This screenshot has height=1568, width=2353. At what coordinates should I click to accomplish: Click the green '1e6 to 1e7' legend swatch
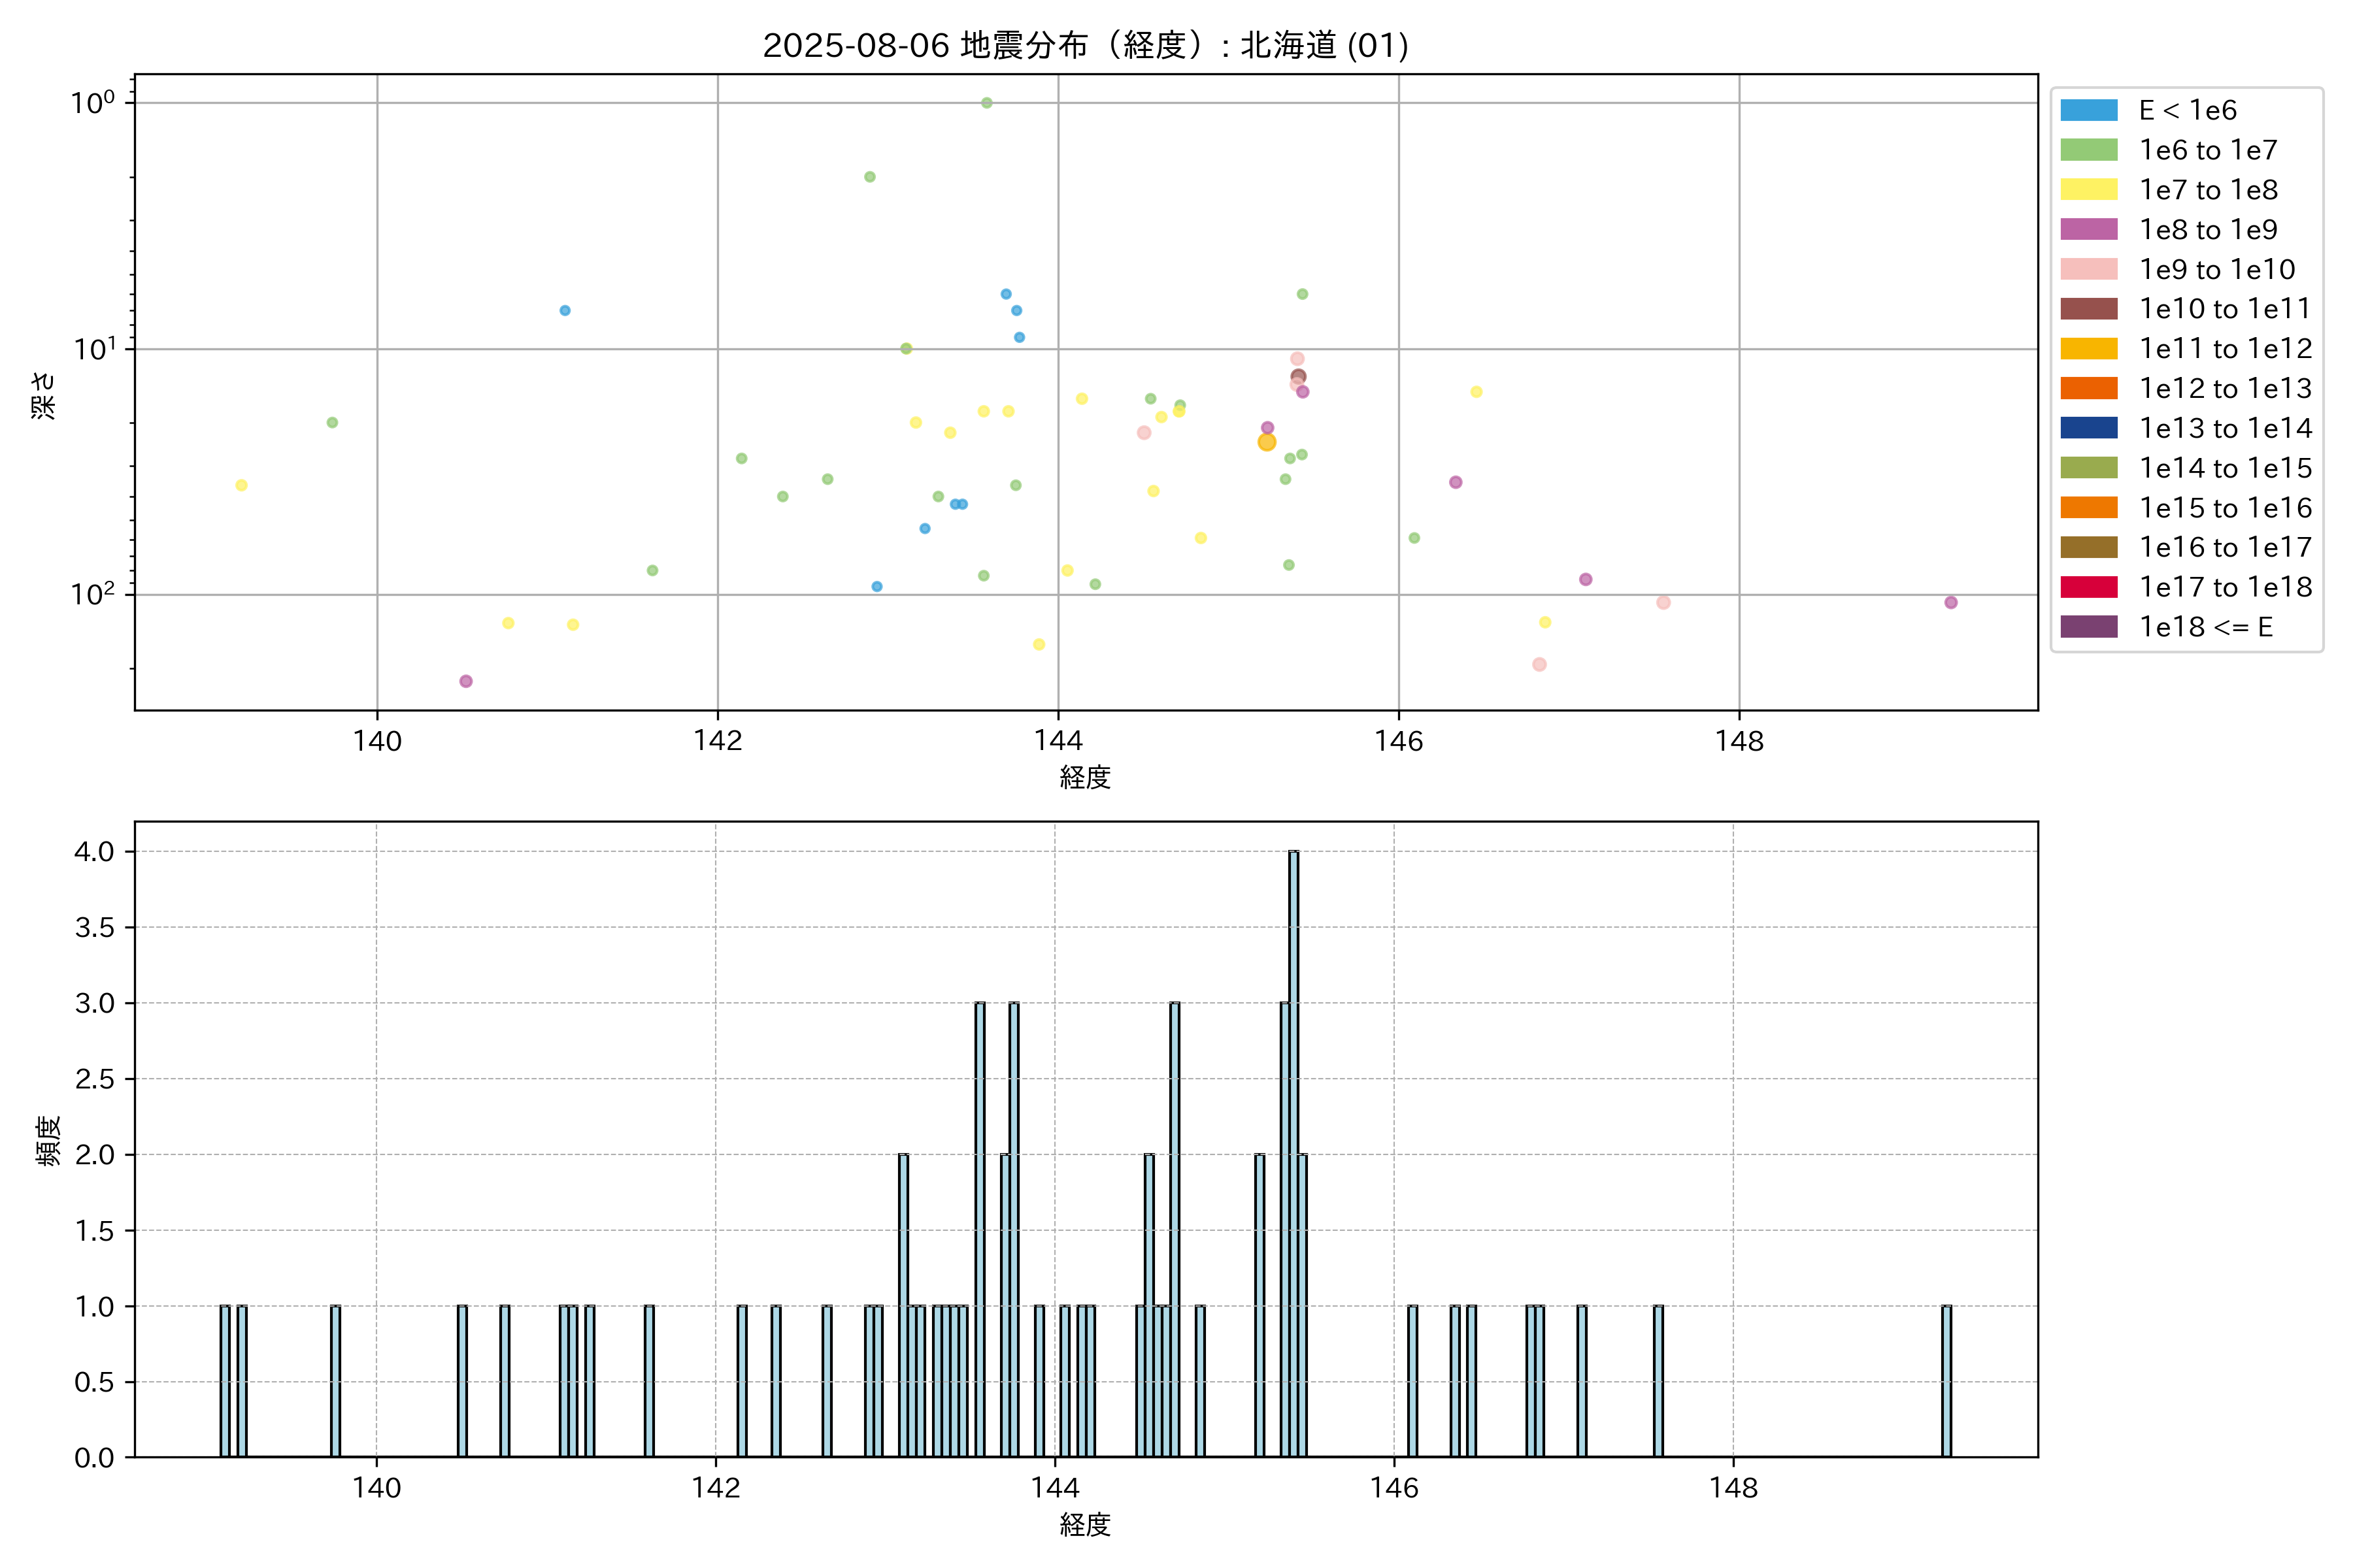pos(2088,150)
